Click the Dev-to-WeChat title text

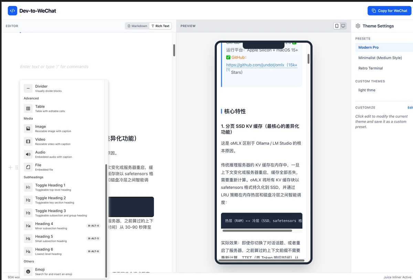pos(38,11)
